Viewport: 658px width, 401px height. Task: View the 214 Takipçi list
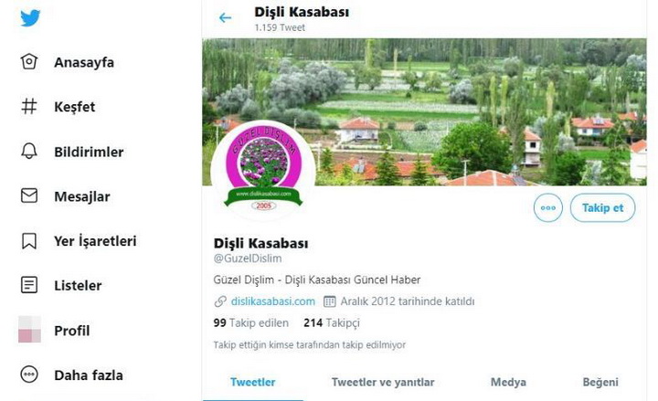[332, 322]
